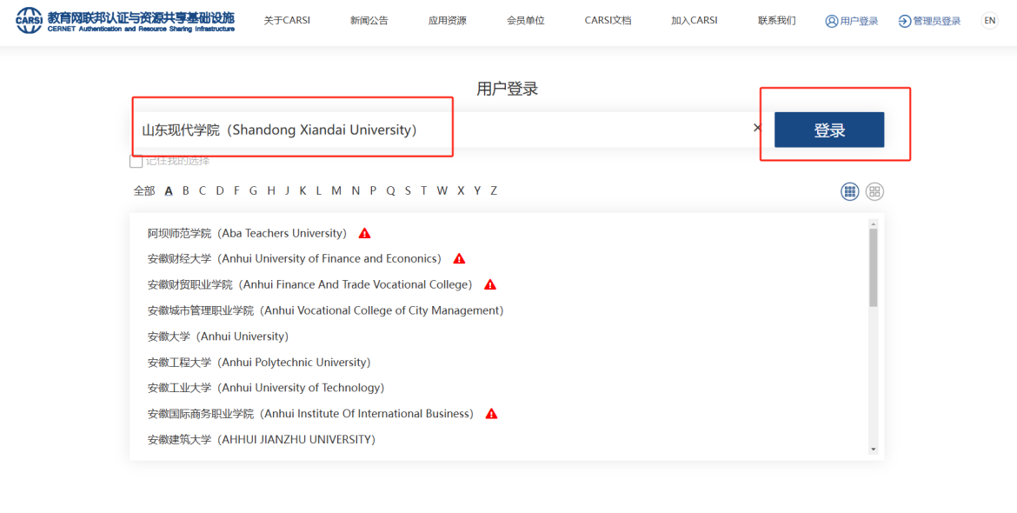
Task: Click the scrollbar up arrow in the school list
Action: coord(873,223)
